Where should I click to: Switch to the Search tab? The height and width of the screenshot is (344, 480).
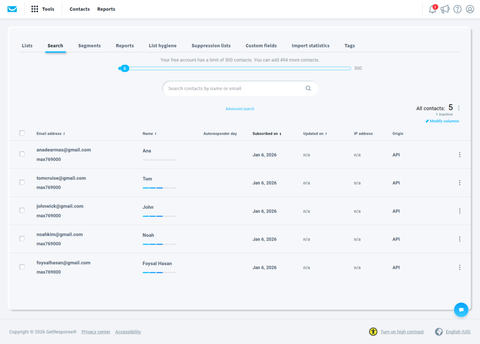click(55, 46)
